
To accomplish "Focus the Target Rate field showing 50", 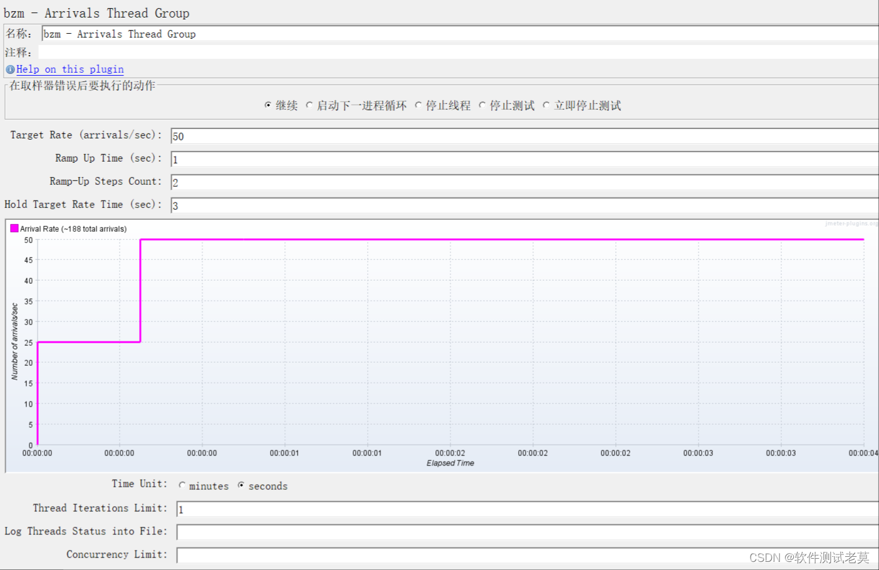I will pyautogui.click(x=524, y=136).
